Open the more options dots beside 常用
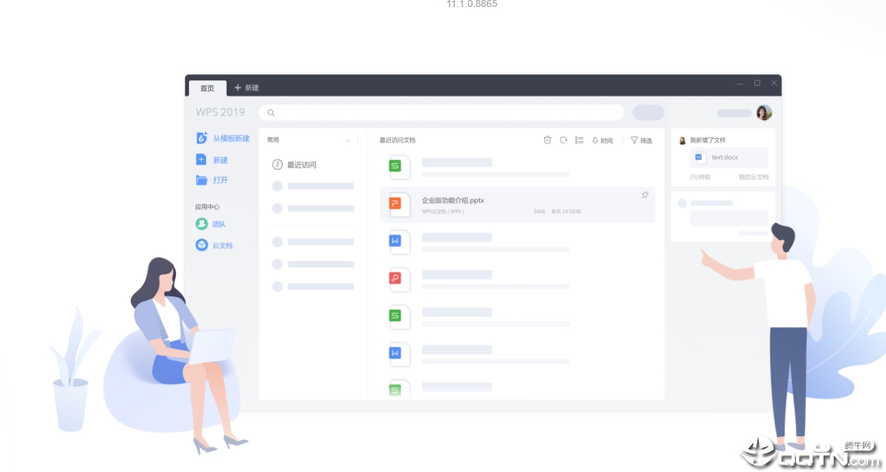Screen dimensions: 886x472 (x=358, y=141)
